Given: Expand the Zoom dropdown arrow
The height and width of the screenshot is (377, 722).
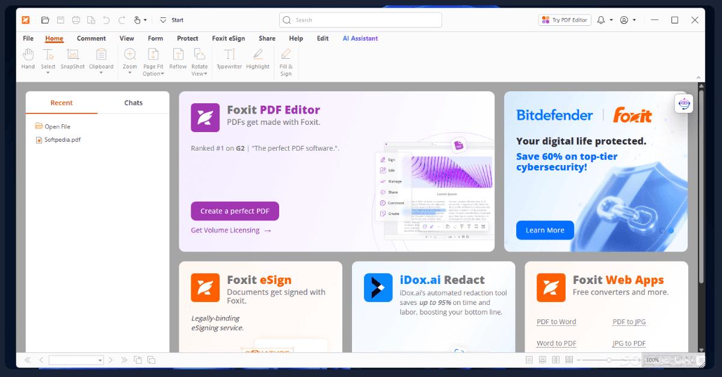Looking at the screenshot, I should pos(130,73).
